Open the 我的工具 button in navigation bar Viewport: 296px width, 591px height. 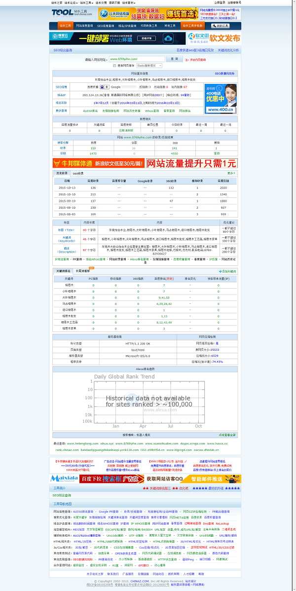[220, 26]
